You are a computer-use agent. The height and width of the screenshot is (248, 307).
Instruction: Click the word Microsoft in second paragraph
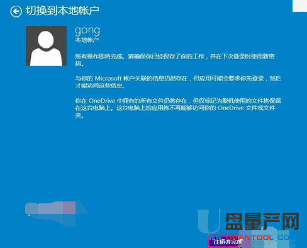(x=108, y=79)
